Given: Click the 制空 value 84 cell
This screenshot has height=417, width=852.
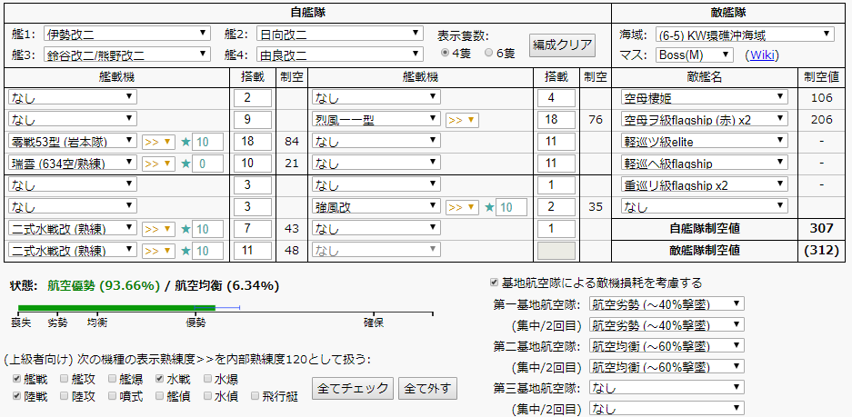Looking at the screenshot, I should pos(292,143).
